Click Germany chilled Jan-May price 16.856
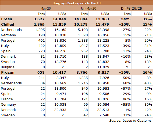Viewport: 153px width, 123px height. [x=103, y=35]
